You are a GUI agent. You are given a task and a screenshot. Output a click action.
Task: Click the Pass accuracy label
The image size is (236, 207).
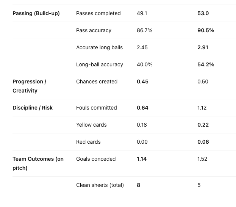point(94,30)
